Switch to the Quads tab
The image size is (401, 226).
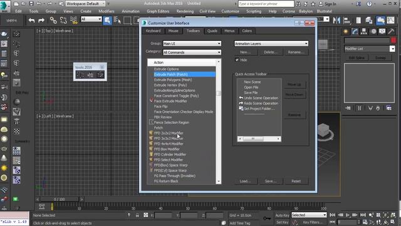coord(212,31)
